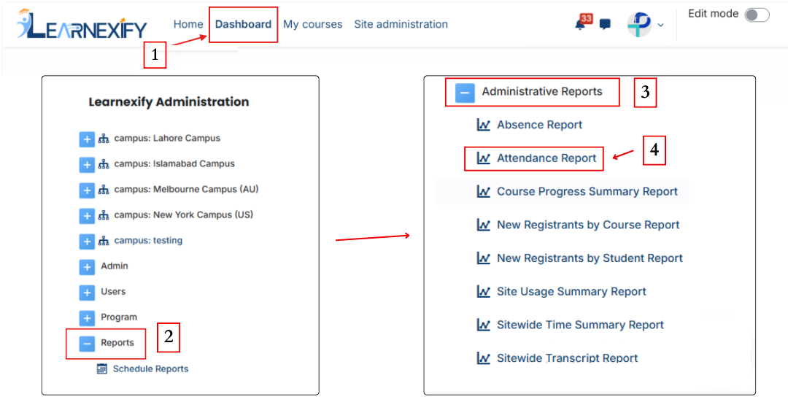788x413 pixels.
Task: Click the Absence Report chart icon
Action: pyautogui.click(x=484, y=125)
